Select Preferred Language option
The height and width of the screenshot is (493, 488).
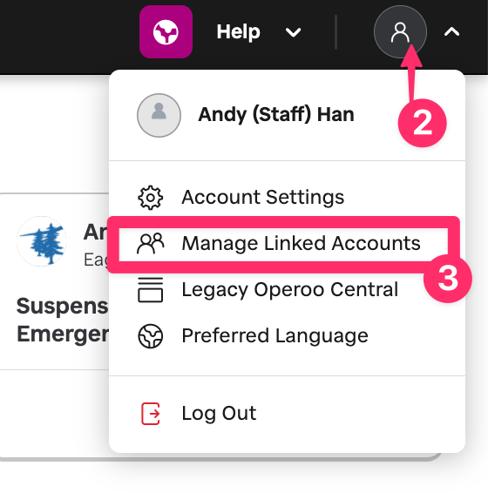click(x=274, y=336)
